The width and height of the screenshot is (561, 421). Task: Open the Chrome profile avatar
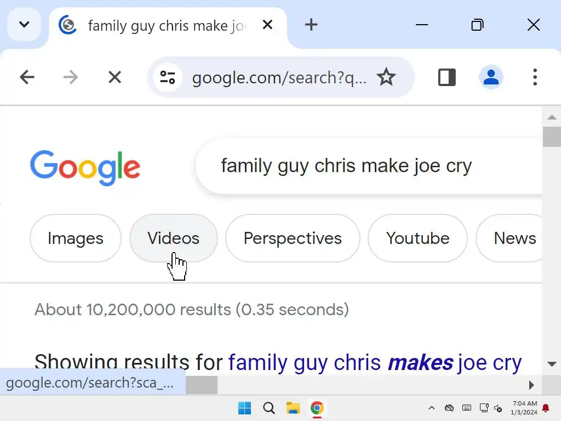491,77
